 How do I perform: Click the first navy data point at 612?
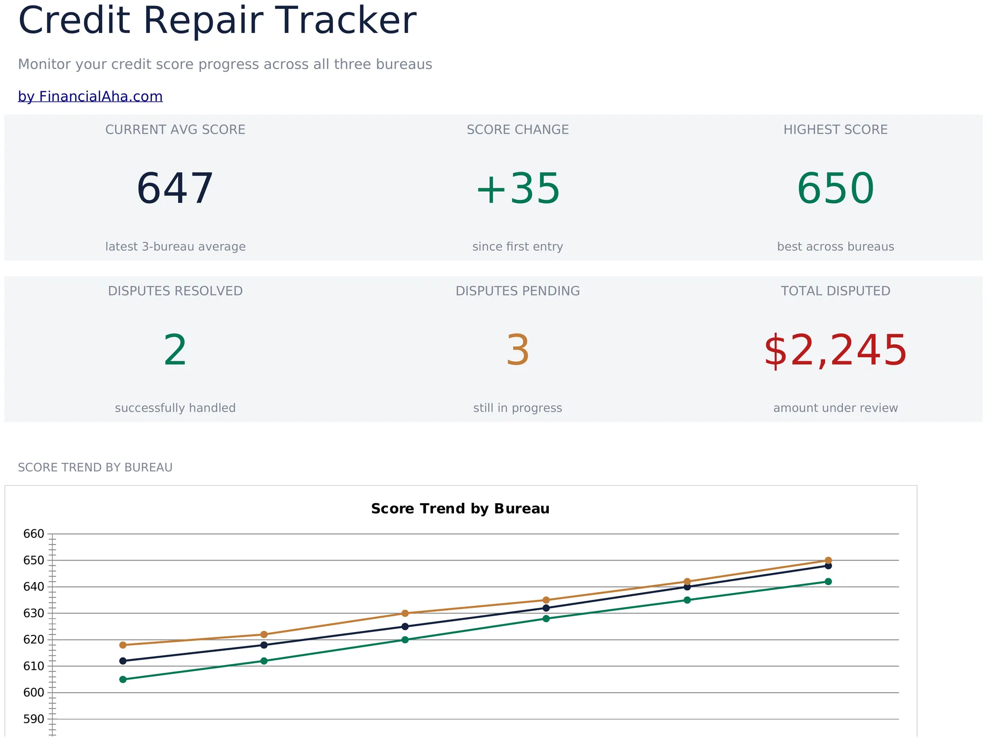[123, 661]
